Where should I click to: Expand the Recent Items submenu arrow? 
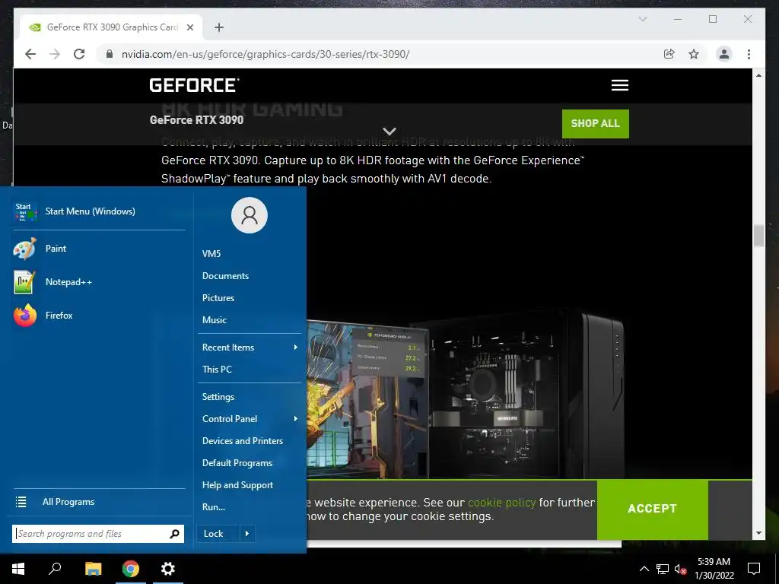click(x=296, y=347)
